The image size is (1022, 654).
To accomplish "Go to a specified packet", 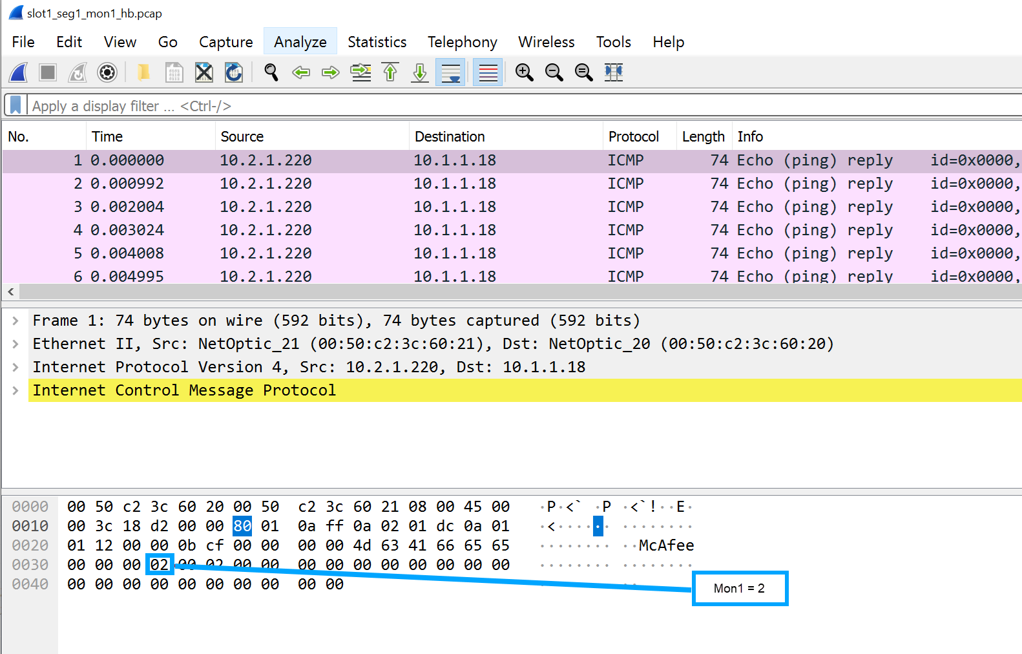I will point(360,72).
